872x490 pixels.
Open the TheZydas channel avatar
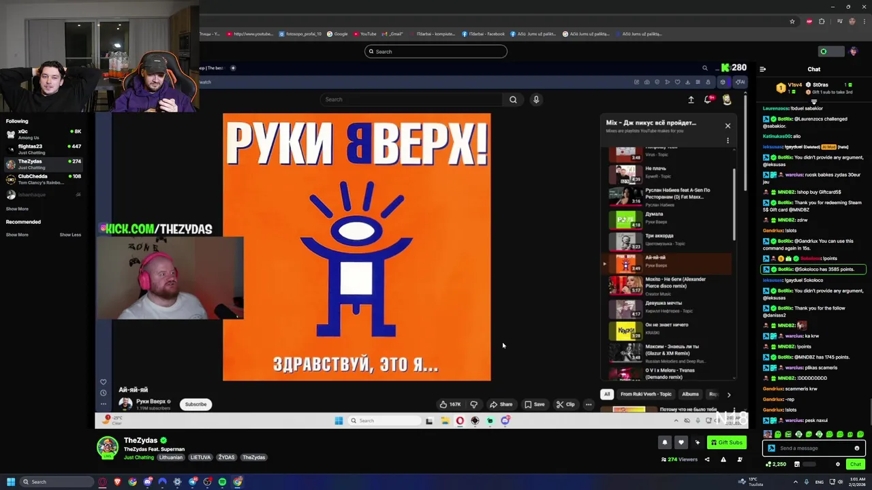pyautogui.click(x=107, y=446)
